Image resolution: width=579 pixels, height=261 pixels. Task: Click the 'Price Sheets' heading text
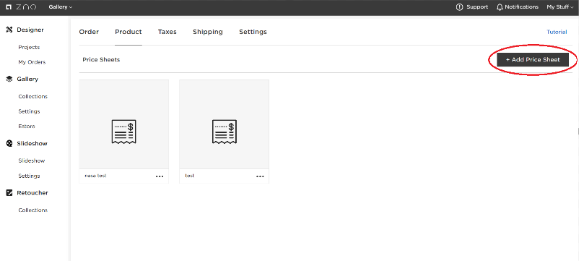pyautogui.click(x=101, y=59)
